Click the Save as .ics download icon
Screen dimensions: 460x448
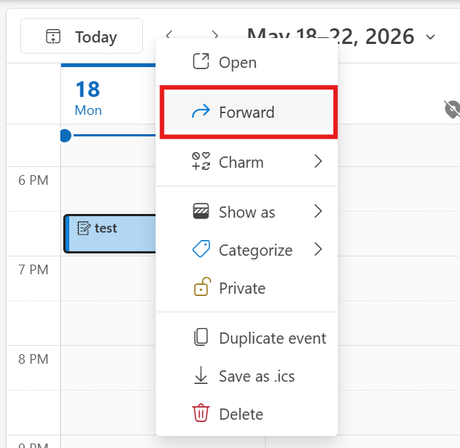click(x=201, y=375)
